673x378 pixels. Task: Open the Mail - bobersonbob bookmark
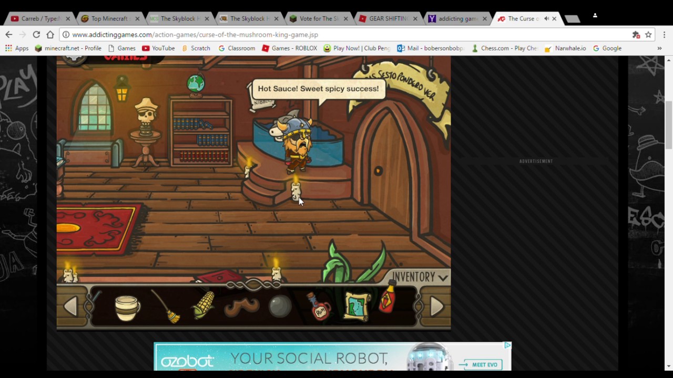click(431, 48)
